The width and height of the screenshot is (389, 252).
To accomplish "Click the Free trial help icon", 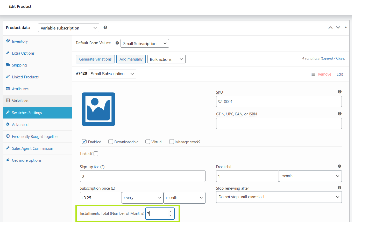I will 339,166.
